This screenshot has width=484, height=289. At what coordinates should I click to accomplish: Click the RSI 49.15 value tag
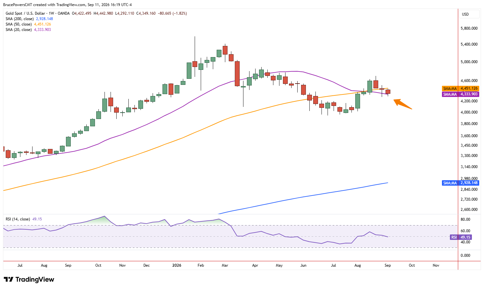(461, 237)
